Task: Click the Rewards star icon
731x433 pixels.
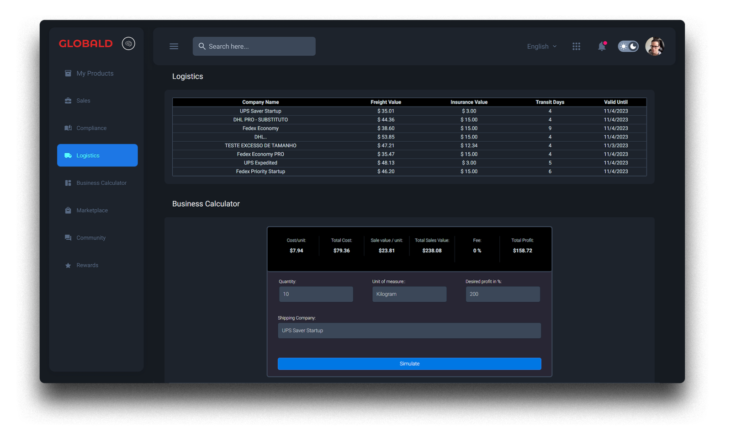Action: coord(68,265)
